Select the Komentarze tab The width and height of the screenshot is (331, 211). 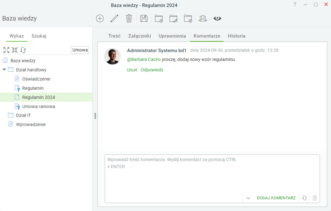point(207,36)
